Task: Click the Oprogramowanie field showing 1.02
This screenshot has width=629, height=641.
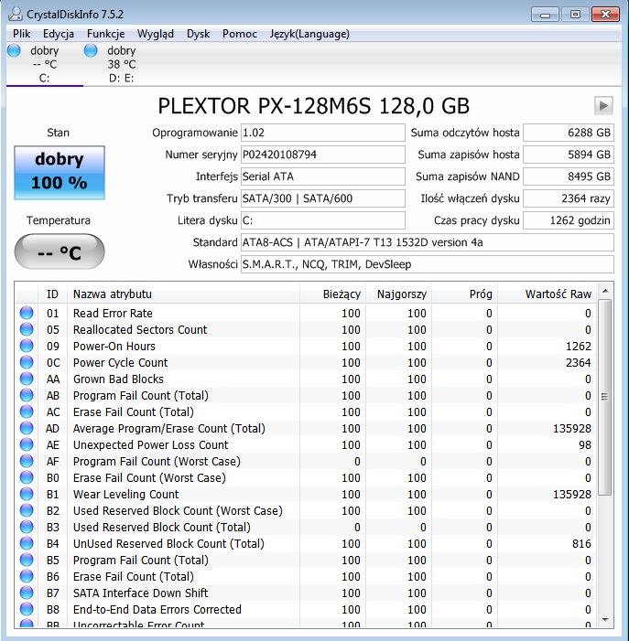Action: [x=323, y=133]
